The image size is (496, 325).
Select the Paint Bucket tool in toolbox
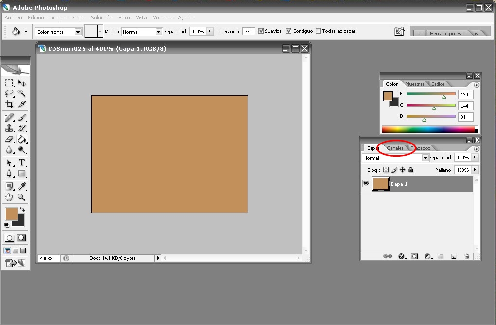(x=21, y=139)
